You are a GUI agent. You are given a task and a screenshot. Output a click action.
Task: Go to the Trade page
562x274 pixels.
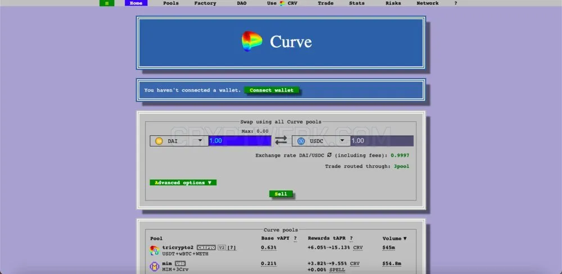tap(325, 3)
